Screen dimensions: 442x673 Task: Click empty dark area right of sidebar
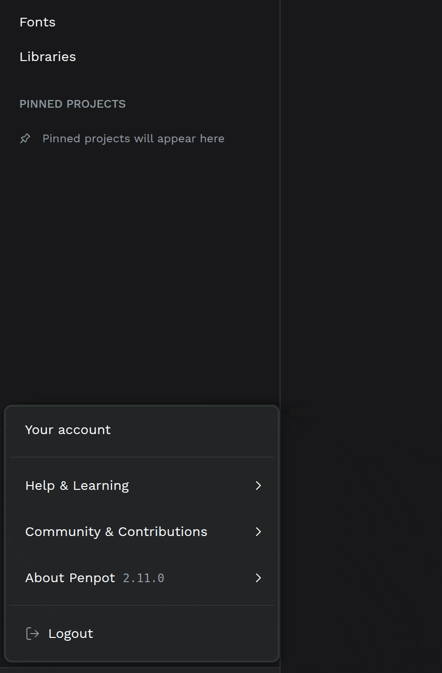(361, 240)
